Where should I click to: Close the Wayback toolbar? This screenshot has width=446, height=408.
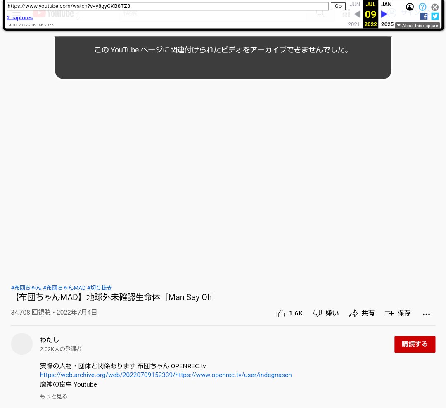[x=435, y=7]
